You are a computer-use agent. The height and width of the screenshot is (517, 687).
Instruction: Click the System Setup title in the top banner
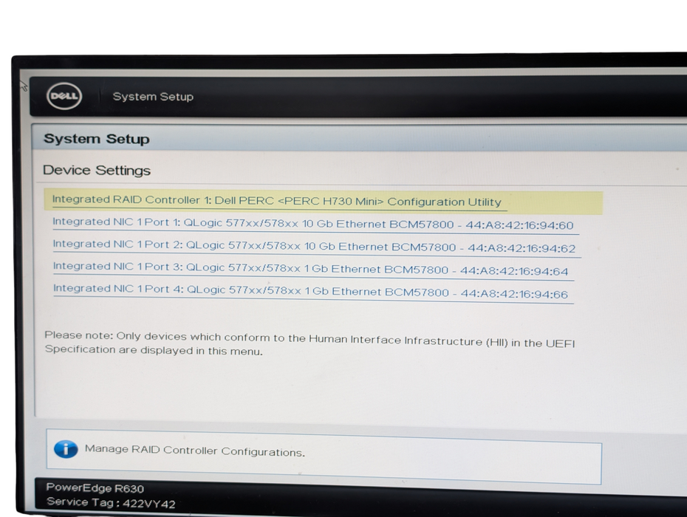[153, 96]
